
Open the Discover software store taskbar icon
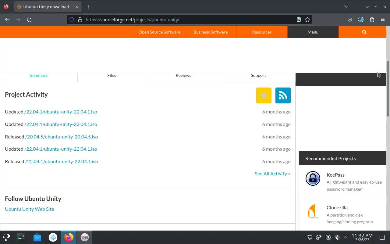point(37,237)
